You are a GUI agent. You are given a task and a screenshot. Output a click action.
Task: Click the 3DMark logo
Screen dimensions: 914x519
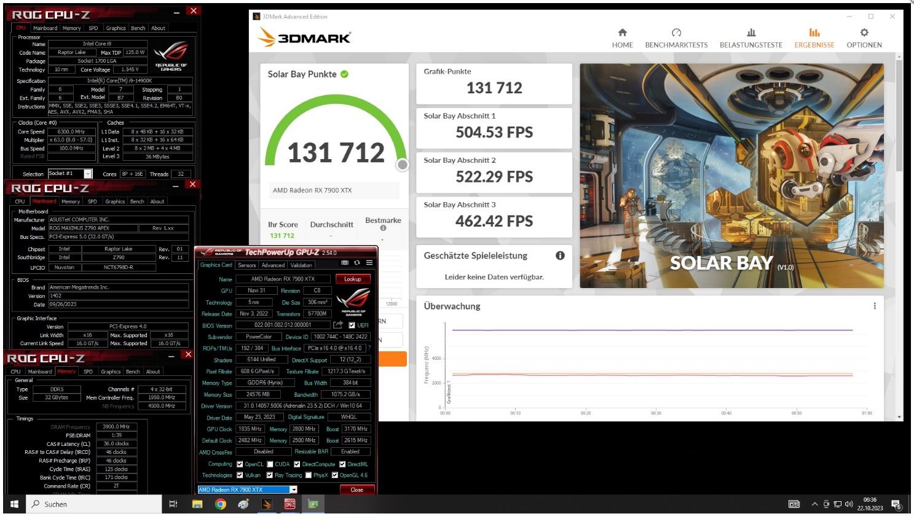click(x=305, y=38)
